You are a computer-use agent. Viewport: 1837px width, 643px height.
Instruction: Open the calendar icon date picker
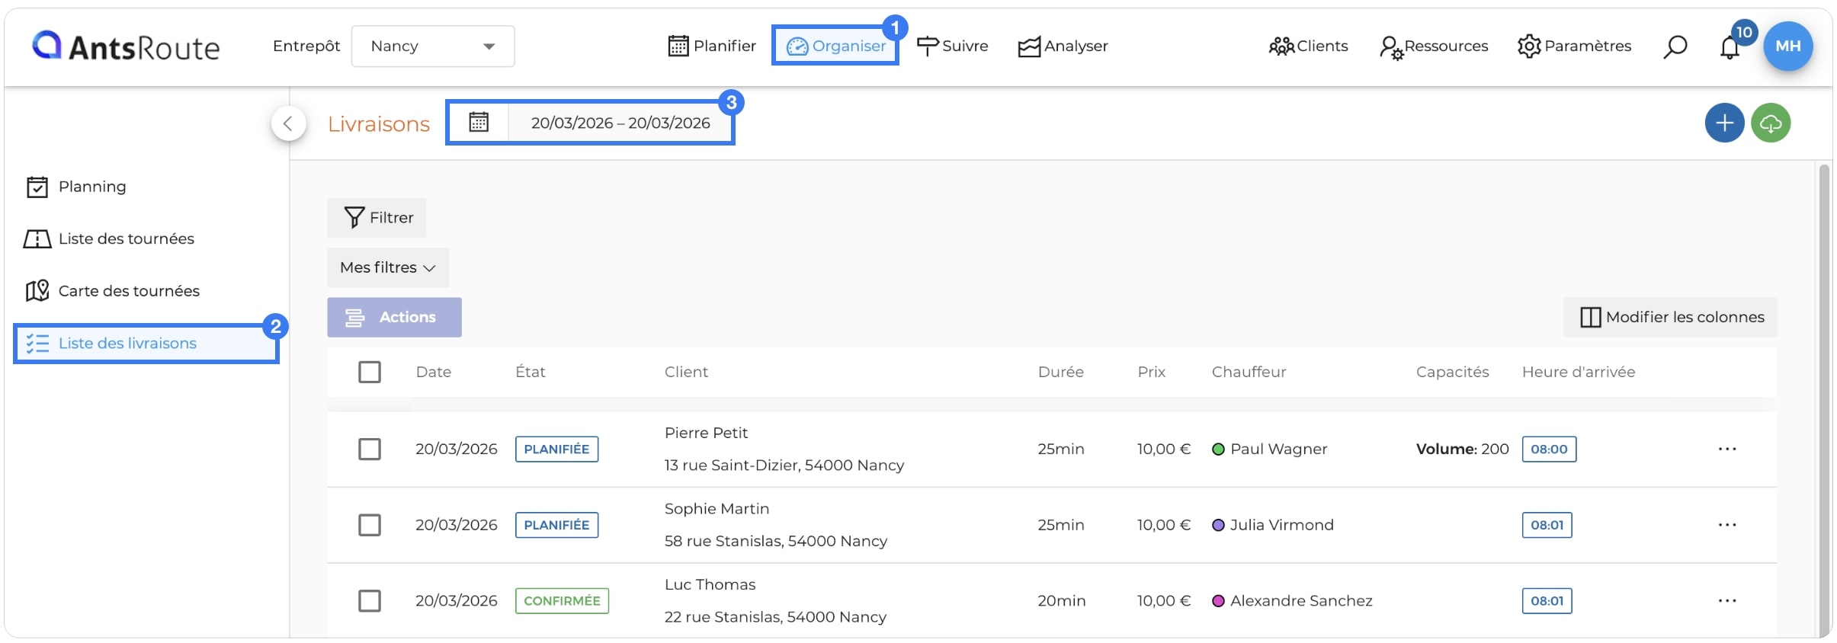(x=479, y=122)
